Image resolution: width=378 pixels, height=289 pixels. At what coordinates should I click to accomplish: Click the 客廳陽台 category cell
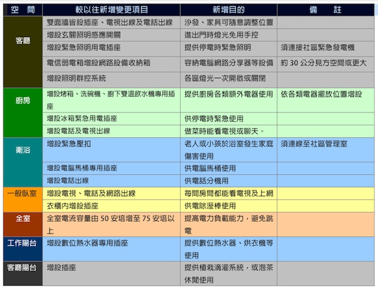(x=22, y=267)
